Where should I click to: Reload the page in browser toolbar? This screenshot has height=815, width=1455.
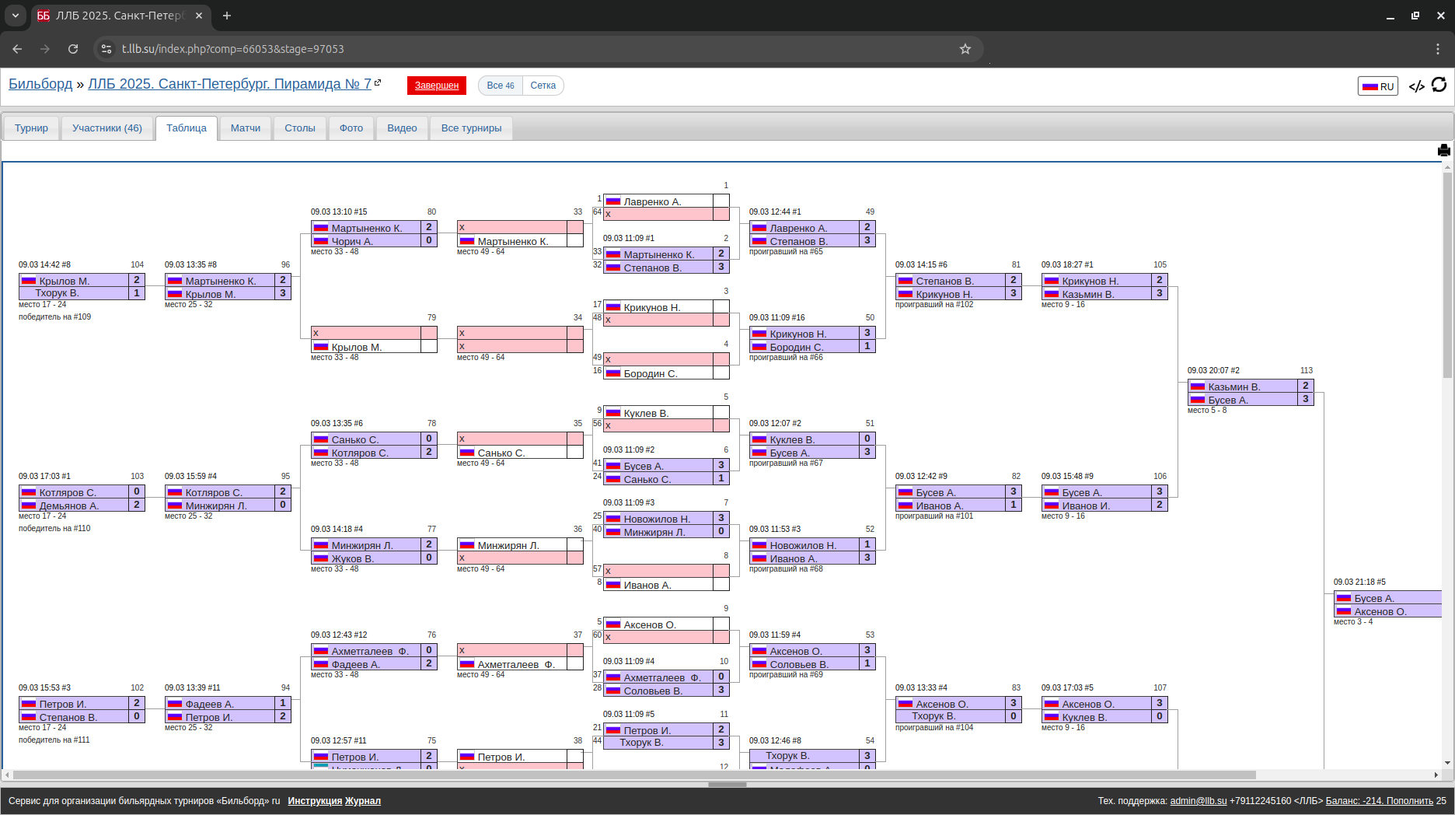(73, 49)
